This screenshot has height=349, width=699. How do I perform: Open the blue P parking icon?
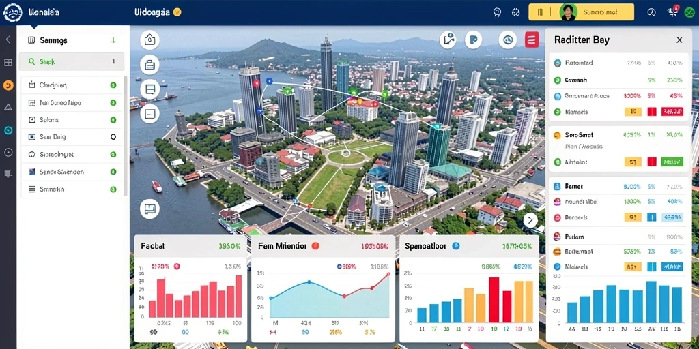(x=474, y=40)
